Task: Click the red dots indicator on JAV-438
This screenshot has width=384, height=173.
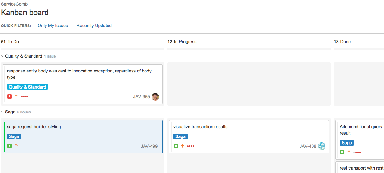Action: pos(190,146)
